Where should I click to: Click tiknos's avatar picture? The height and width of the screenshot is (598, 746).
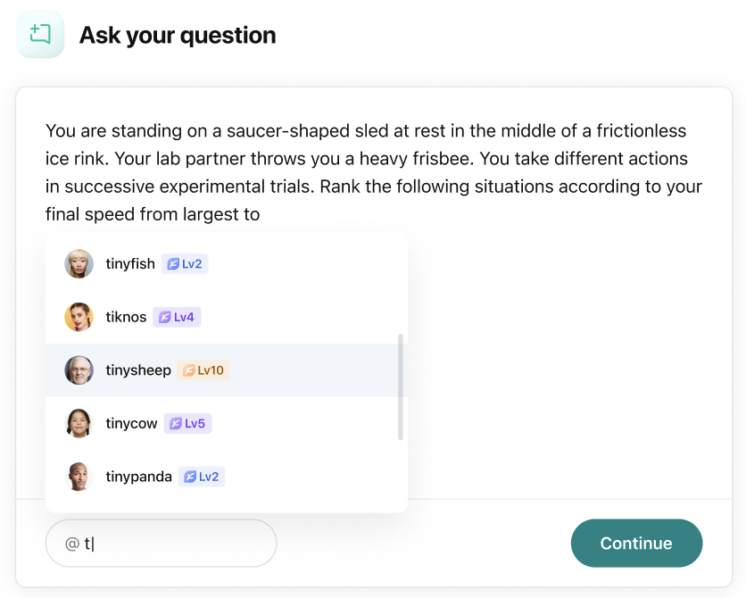79,317
